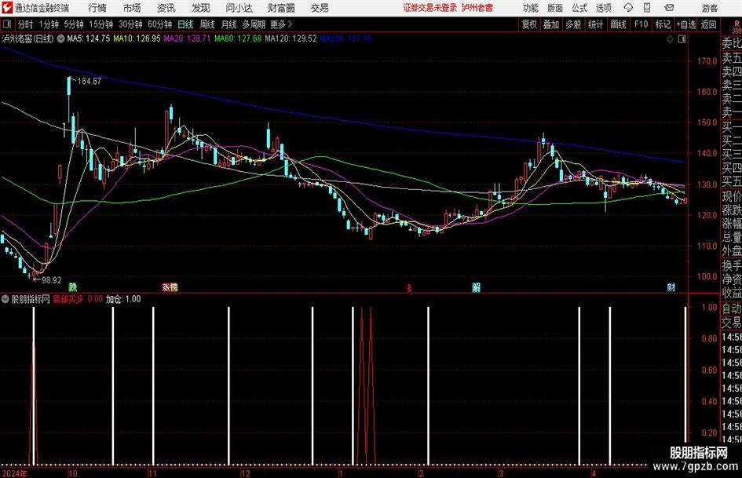
Task: Select the MA60: 127.68 label
Action: coord(238,38)
